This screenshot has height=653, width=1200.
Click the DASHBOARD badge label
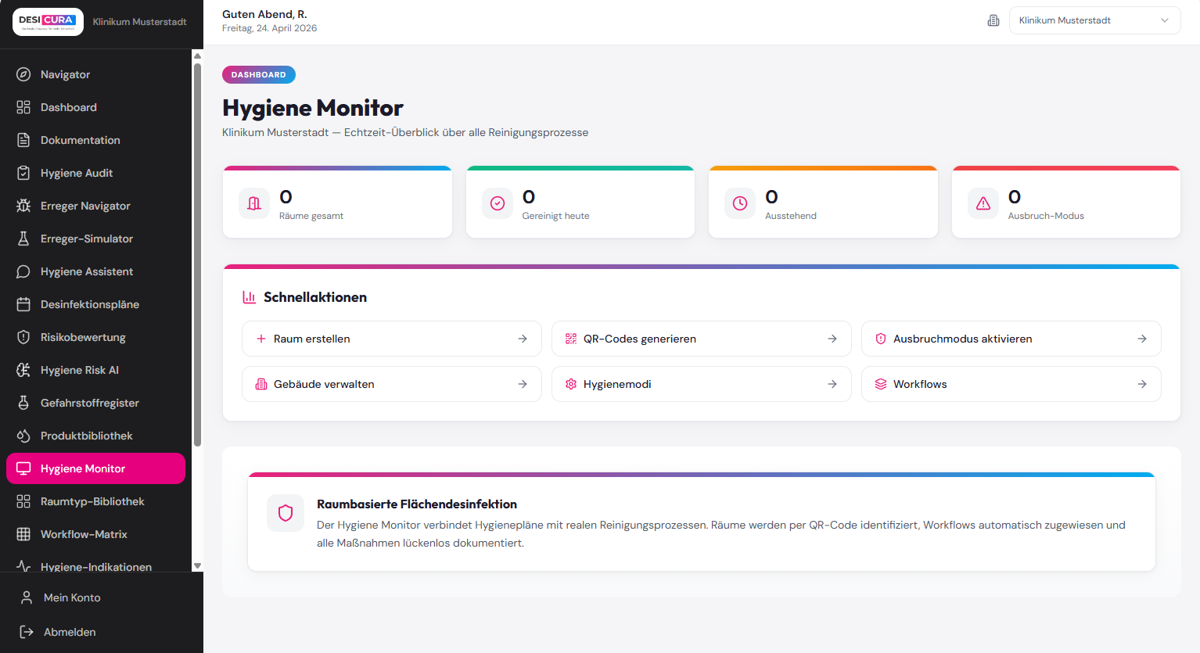tap(259, 75)
